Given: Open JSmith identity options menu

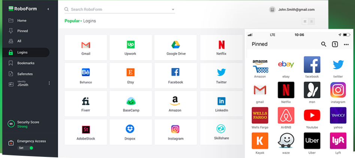Looking at the screenshot, I should 49,83.
